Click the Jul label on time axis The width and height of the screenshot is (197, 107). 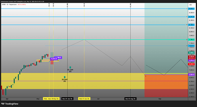tap(98, 99)
